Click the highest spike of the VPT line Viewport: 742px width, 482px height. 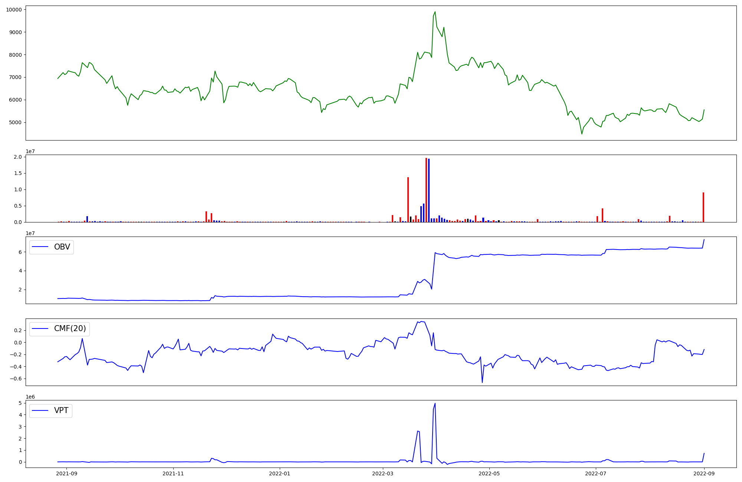point(435,404)
